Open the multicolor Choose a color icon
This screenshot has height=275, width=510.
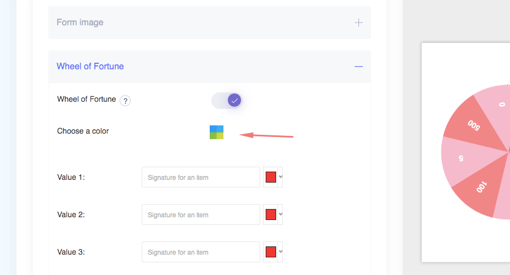point(216,132)
